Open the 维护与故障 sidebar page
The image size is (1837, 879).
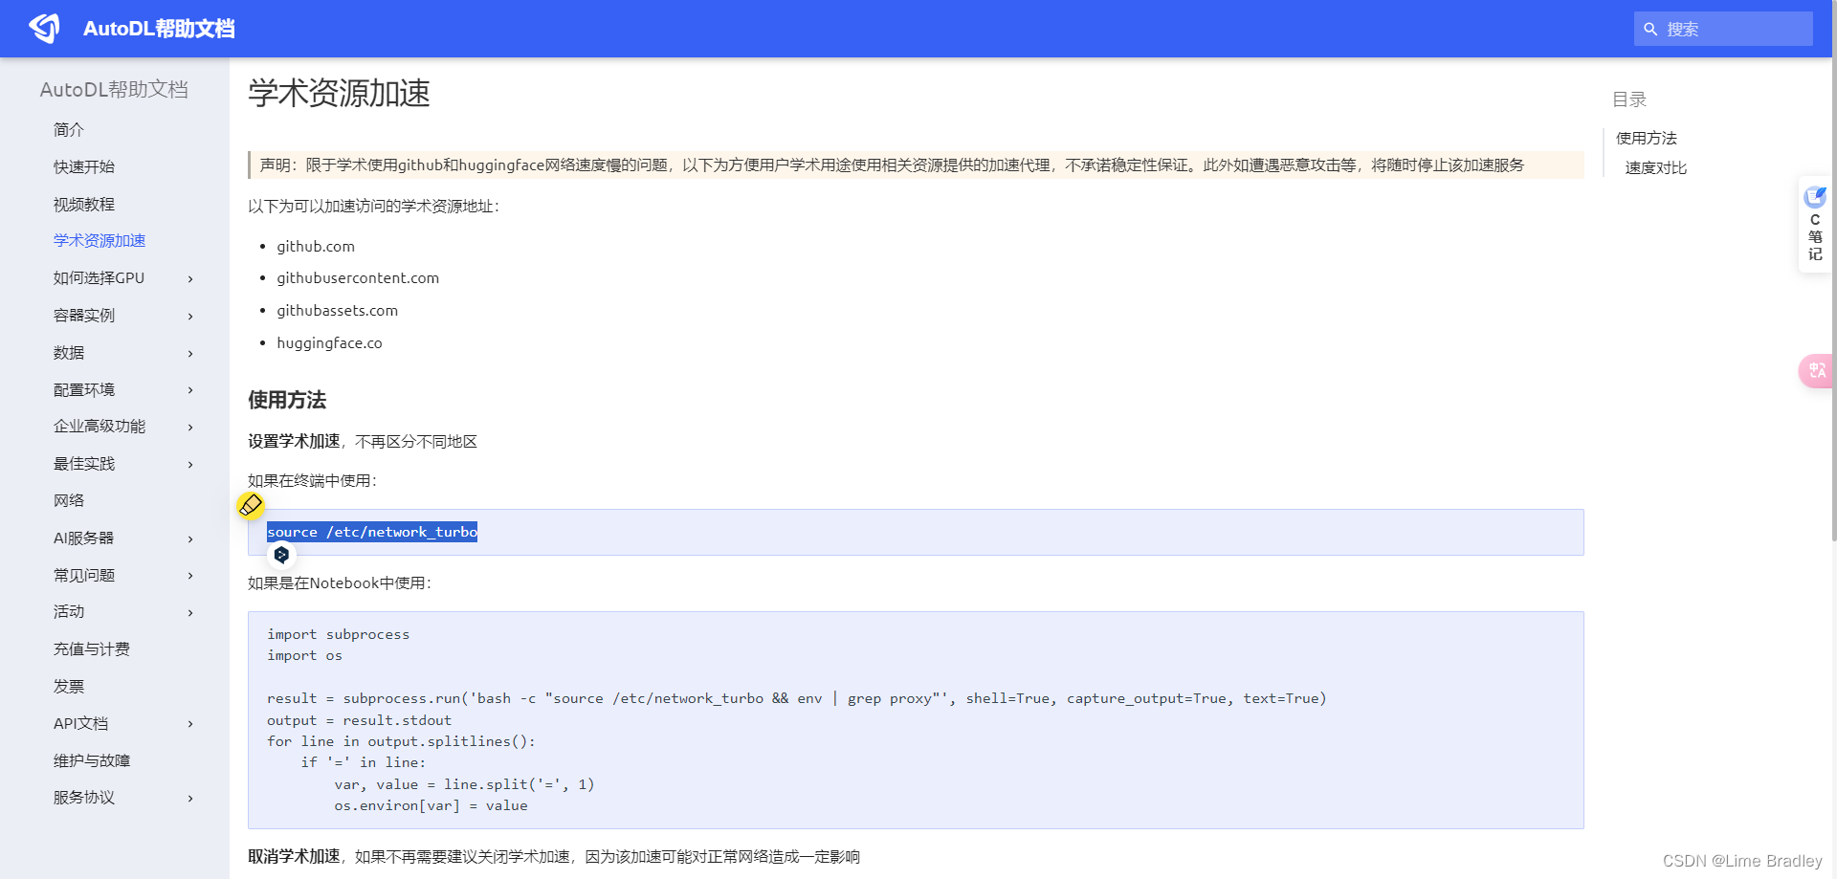(92, 760)
